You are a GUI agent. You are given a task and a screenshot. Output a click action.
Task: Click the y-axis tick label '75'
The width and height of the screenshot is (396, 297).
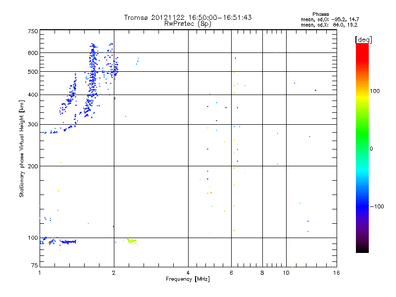coord(35,265)
